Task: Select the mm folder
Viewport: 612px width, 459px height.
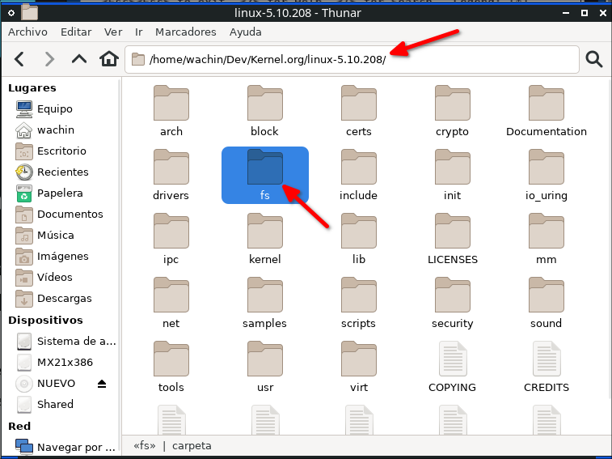Action: [546, 239]
